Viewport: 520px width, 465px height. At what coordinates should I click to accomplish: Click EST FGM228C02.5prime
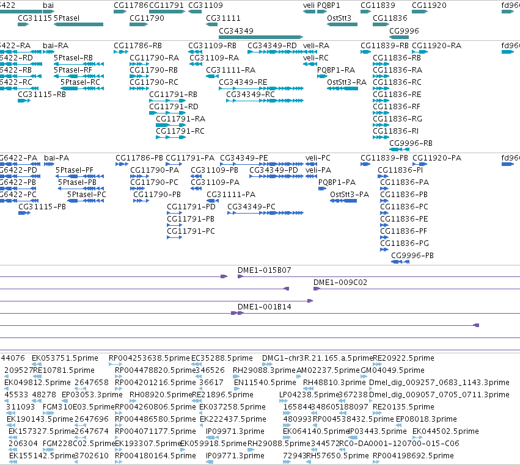(79, 444)
